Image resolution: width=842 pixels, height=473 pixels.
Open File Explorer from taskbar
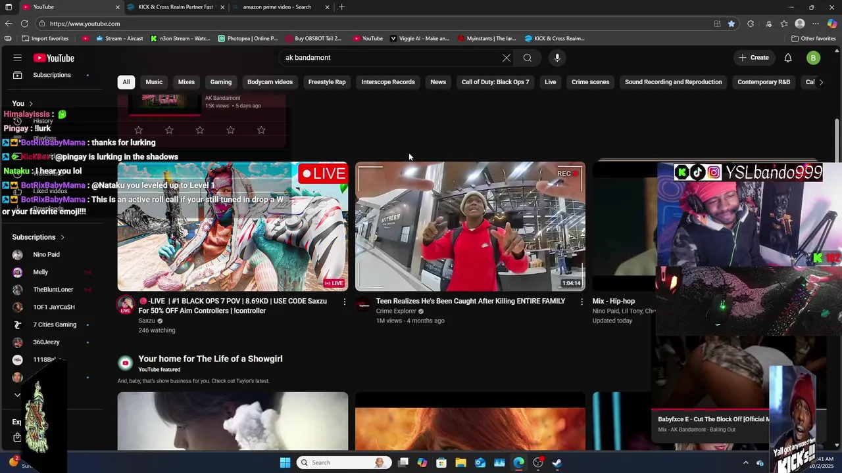(460, 462)
